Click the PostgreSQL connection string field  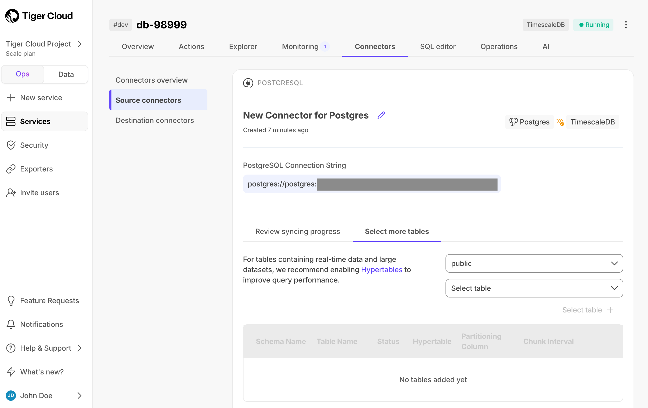tap(372, 184)
